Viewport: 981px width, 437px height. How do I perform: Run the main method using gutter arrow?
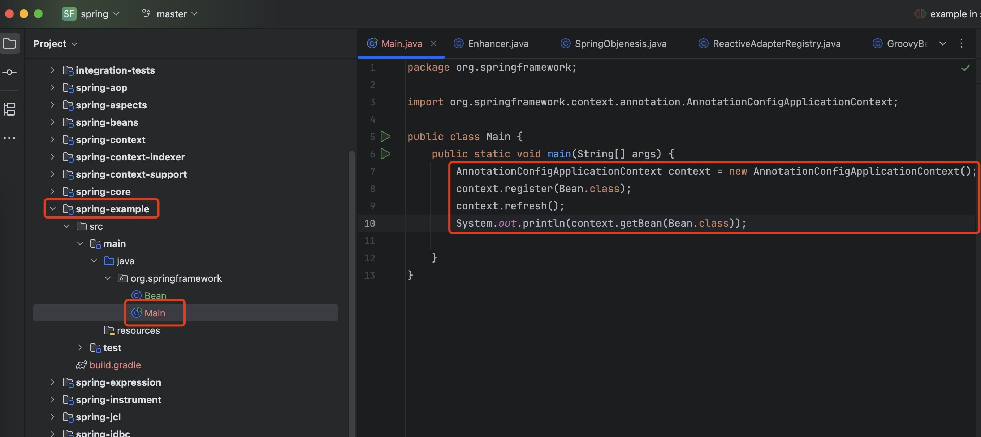(385, 154)
